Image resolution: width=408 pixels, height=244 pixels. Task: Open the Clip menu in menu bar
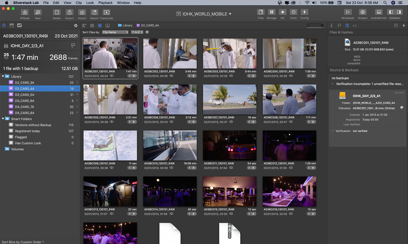coord(79,3)
